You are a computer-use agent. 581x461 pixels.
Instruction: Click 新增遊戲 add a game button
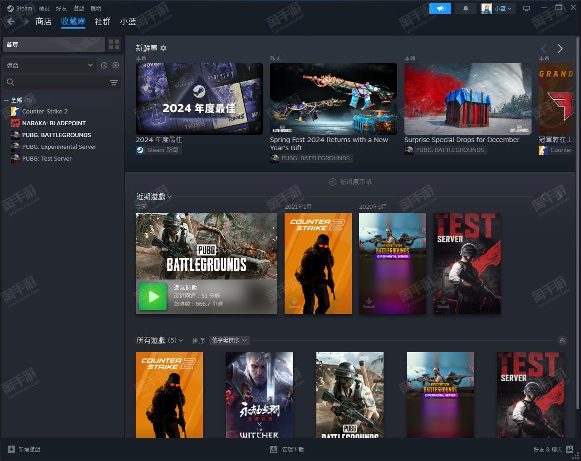pyautogui.click(x=24, y=449)
